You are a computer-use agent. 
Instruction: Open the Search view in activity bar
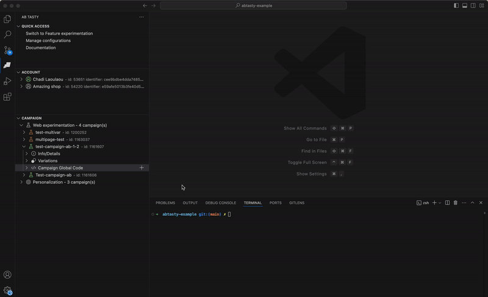pyautogui.click(x=7, y=34)
